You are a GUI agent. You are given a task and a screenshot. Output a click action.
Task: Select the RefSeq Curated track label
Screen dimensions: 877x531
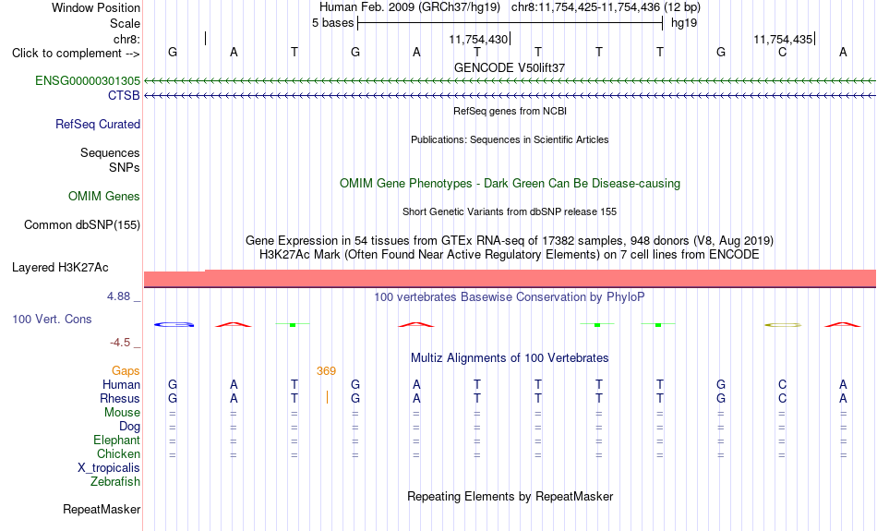tap(98, 125)
